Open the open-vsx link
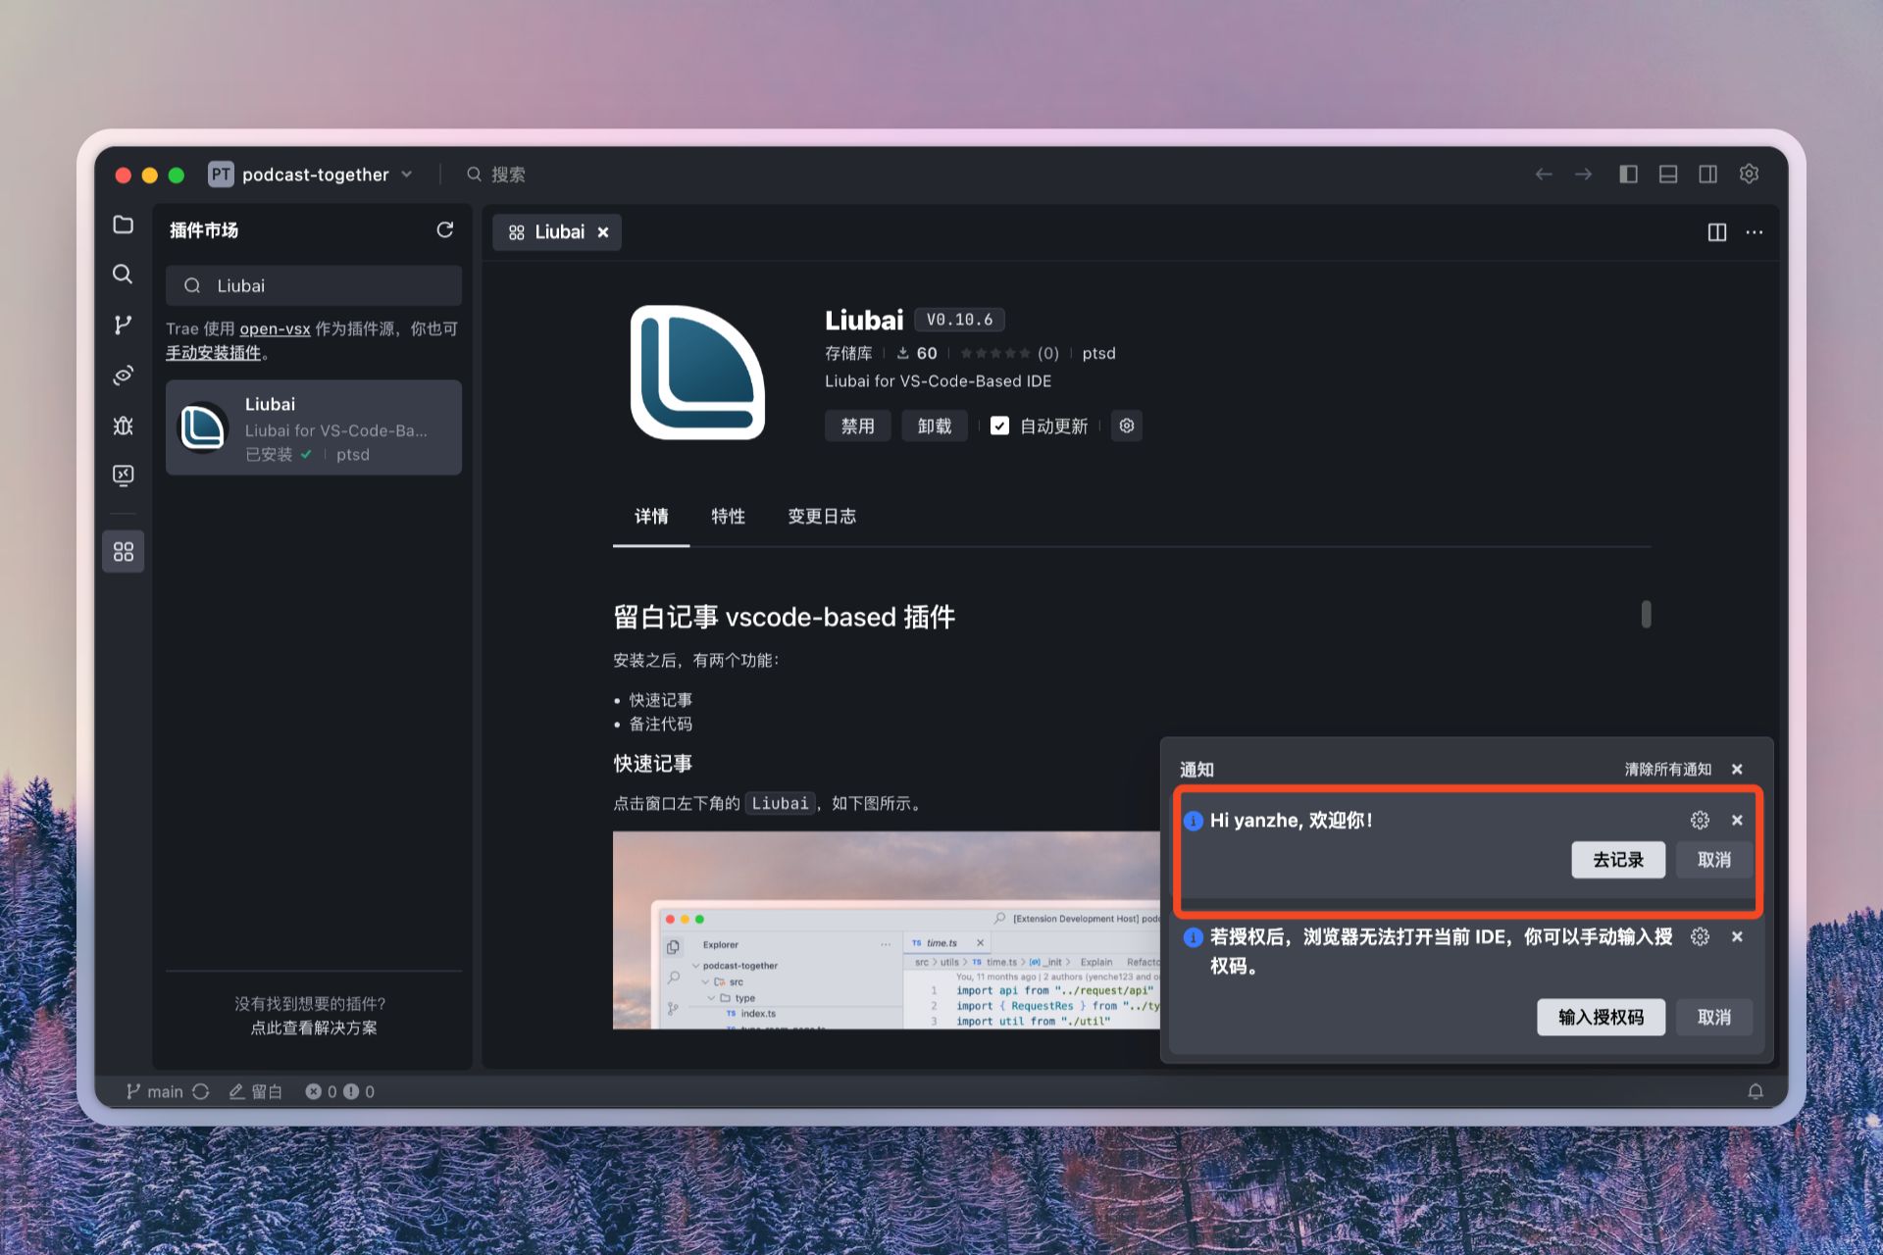This screenshot has height=1255, width=1883. click(275, 328)
